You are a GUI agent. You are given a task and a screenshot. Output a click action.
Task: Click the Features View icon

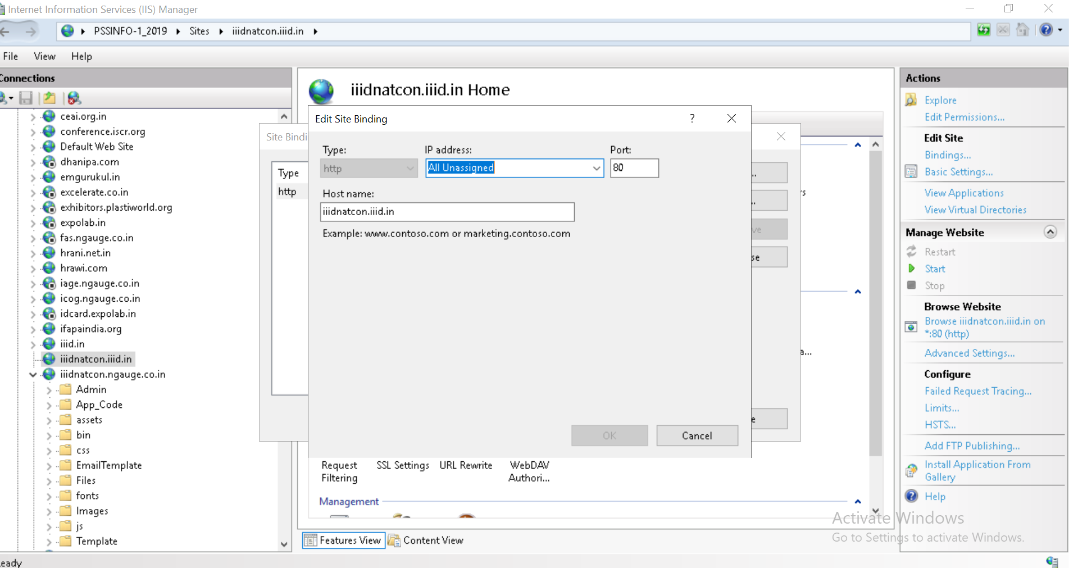point(310,540)
